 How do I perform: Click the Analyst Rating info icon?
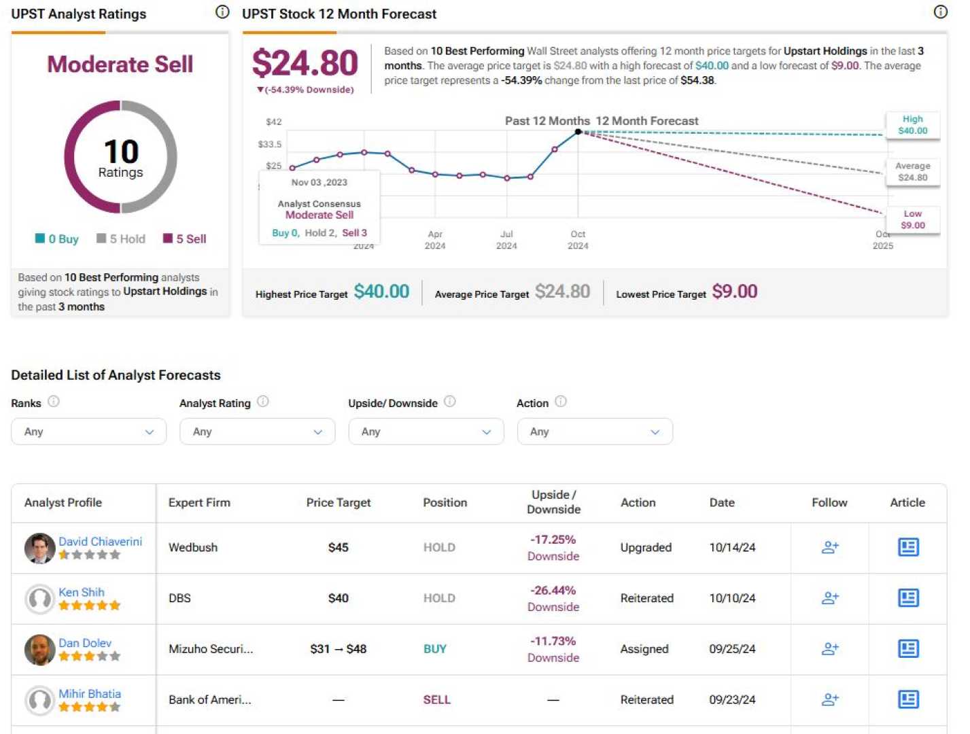click(263, 402)
